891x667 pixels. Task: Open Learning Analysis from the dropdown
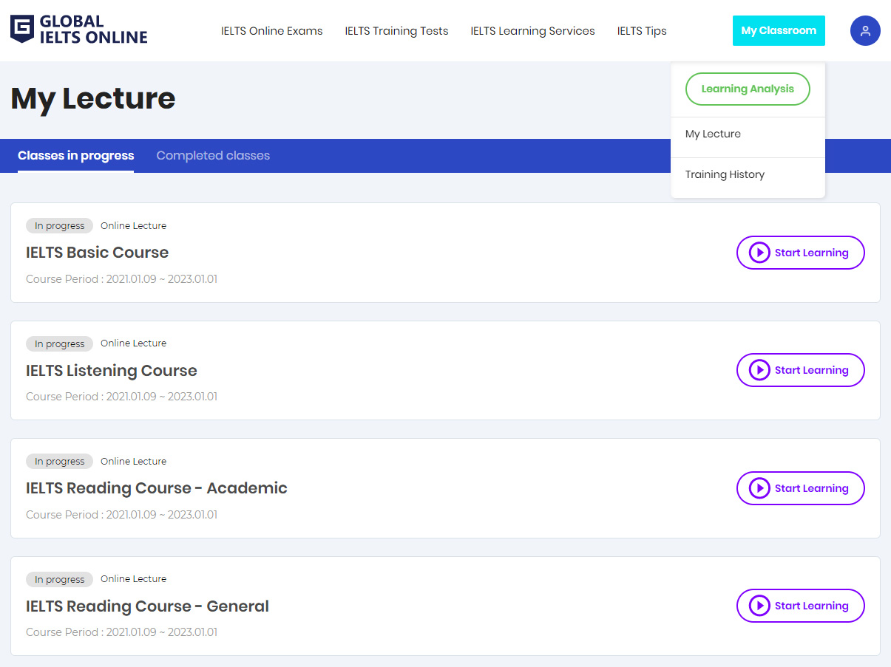point(748,89)
